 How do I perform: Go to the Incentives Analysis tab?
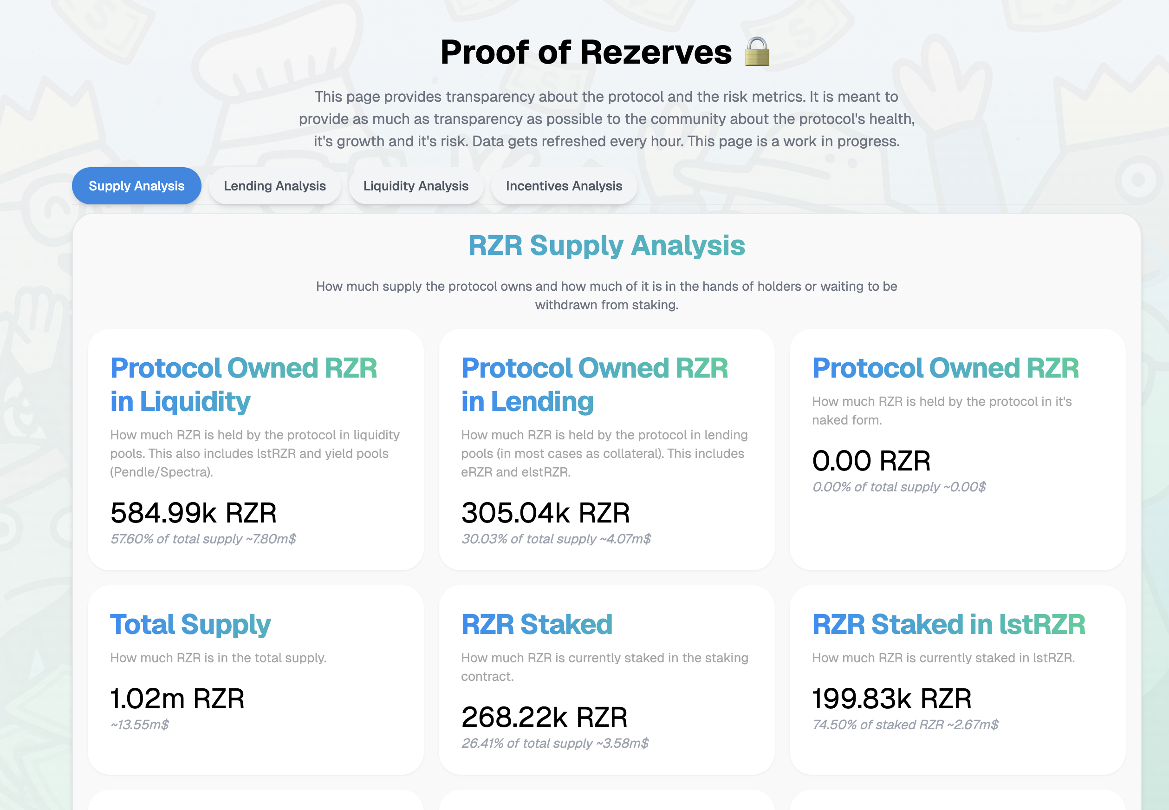(x=564, y=186)
